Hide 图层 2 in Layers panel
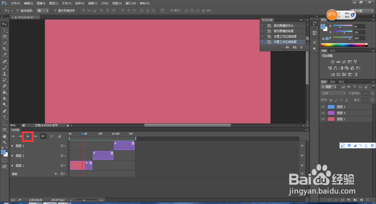Viewport: 376px width, 204px height. click(323, 113)
